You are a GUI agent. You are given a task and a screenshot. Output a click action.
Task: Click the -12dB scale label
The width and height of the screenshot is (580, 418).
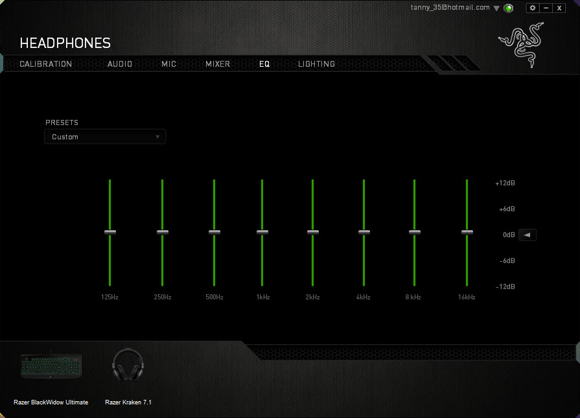click(x=505, y=286)
